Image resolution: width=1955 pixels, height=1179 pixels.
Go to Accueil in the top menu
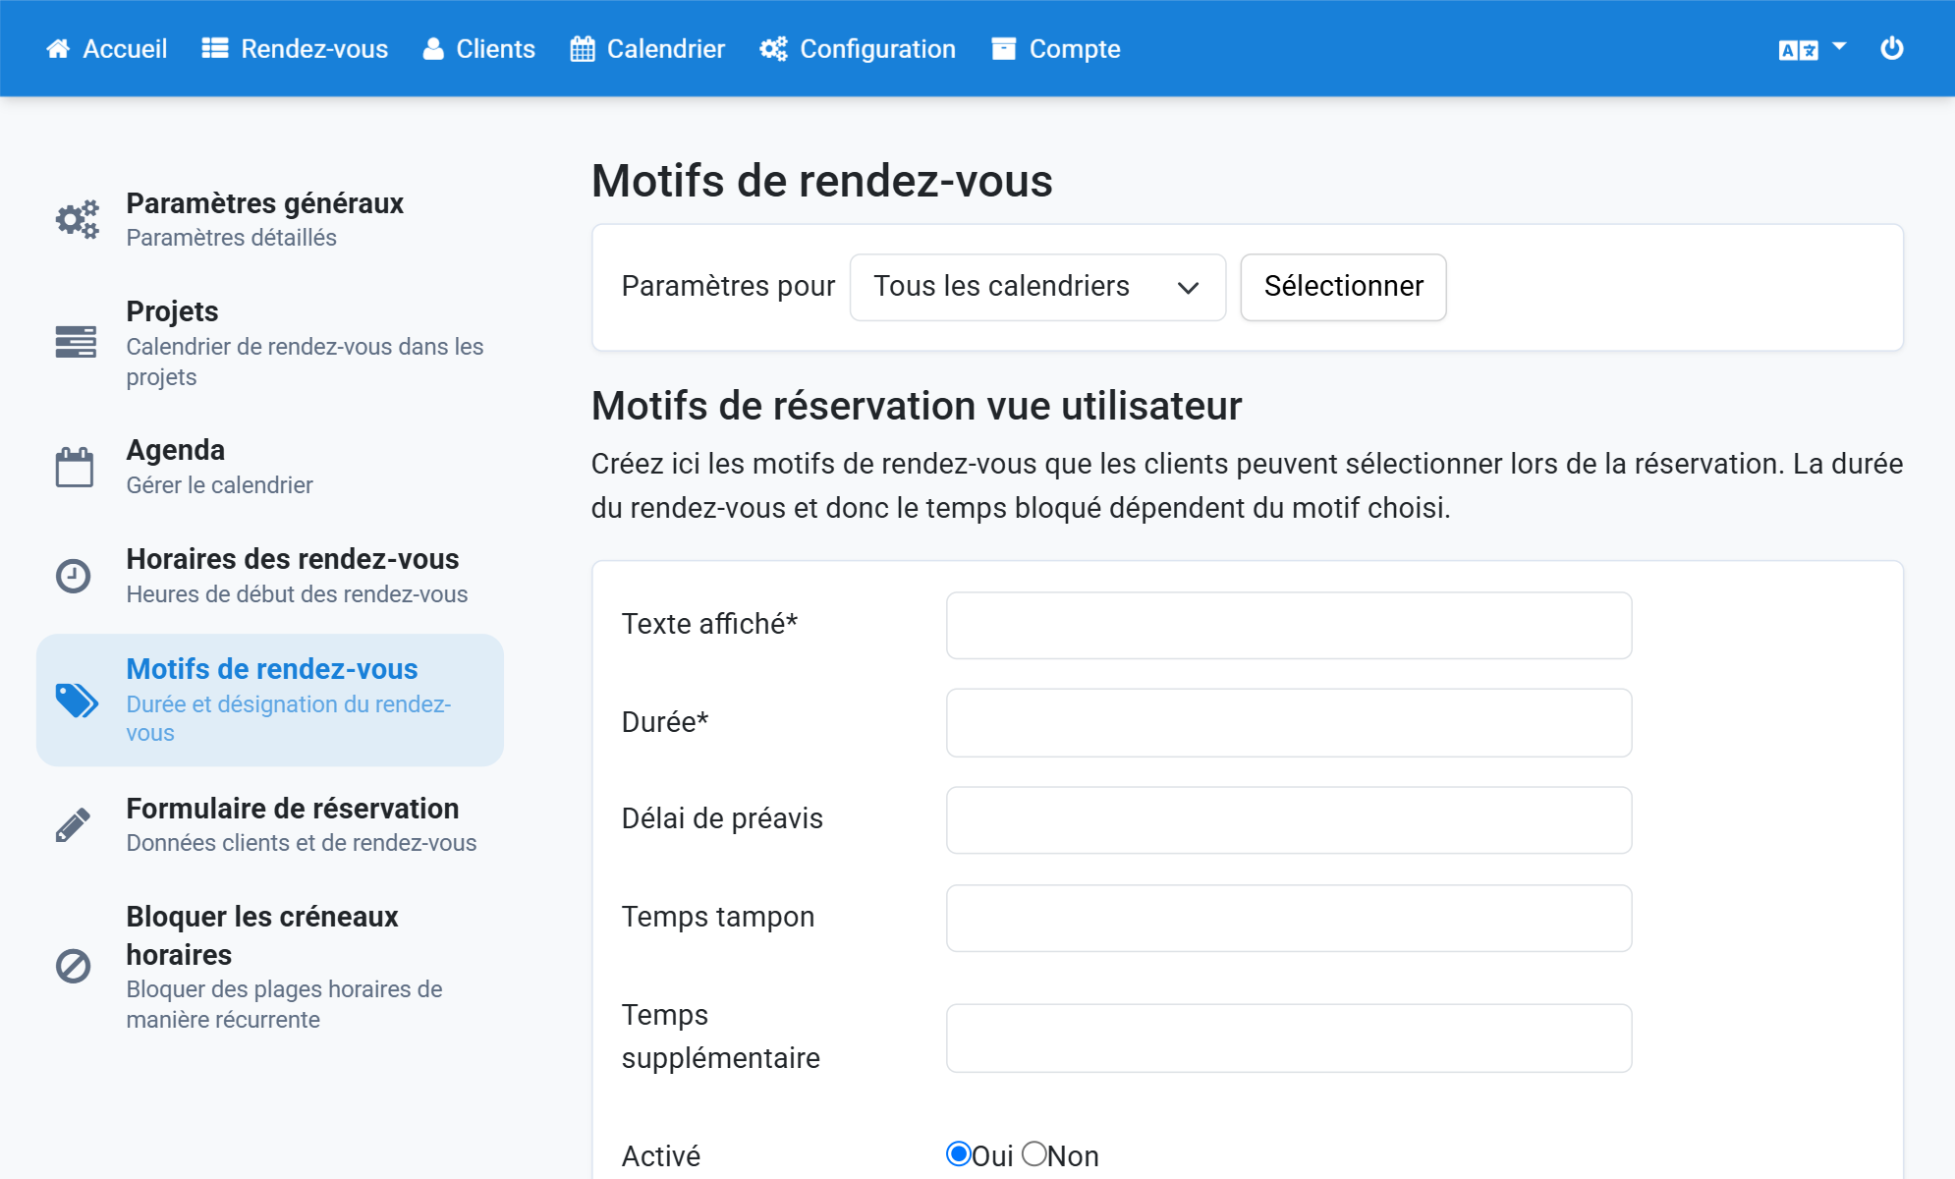coord(107,49)
